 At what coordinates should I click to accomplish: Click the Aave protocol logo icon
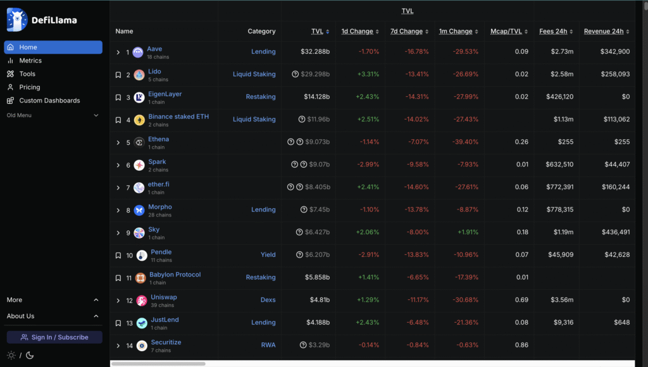coord(138,53)
